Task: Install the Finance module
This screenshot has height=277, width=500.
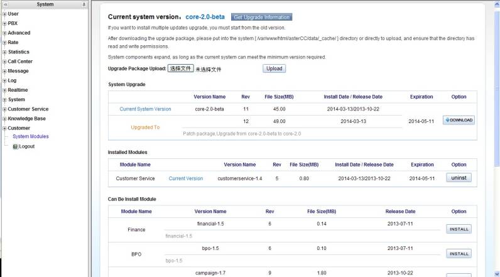Action: coord(459,229)
